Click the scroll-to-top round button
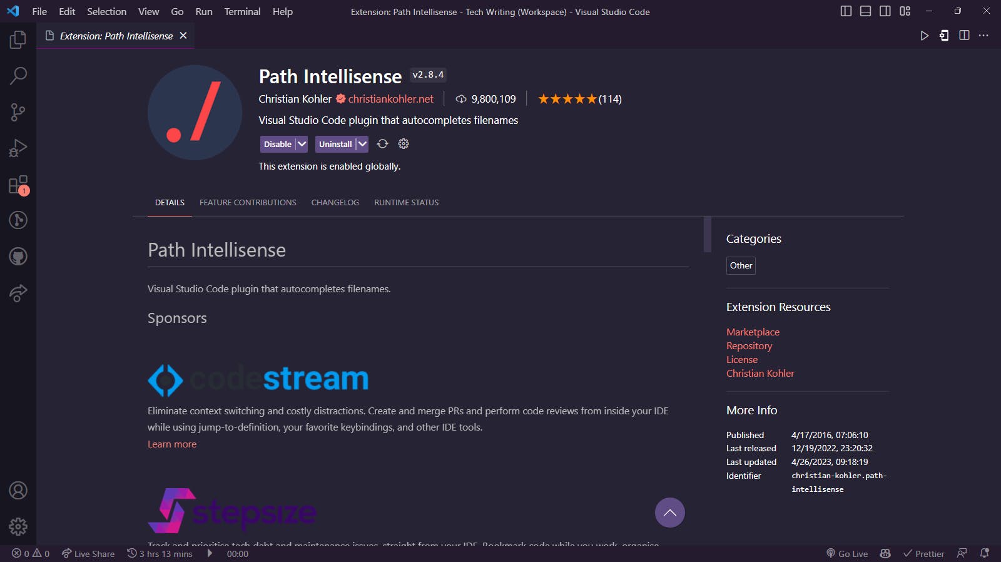The width and height of the screenshot is (1001, 562). (x=669, y=513)
